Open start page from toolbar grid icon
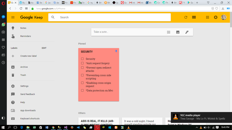The width and height of the screenshot is (232, 130). coord(26,8)
